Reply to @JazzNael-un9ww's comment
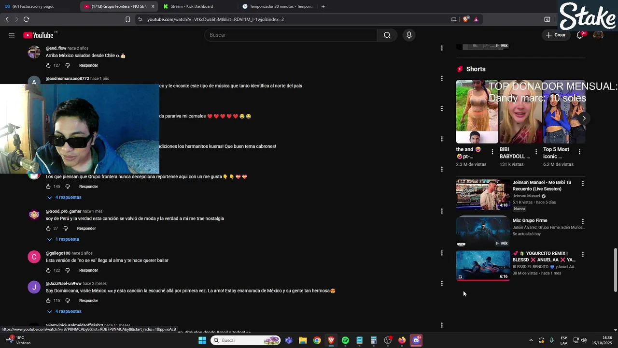The width and height of the screenshot is (618, 348). pos(88,301)
